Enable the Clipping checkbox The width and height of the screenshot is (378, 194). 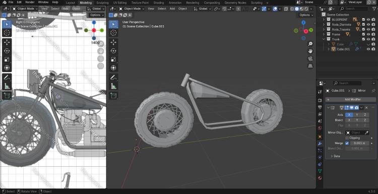pyautogui.click(x=347, y=138)
